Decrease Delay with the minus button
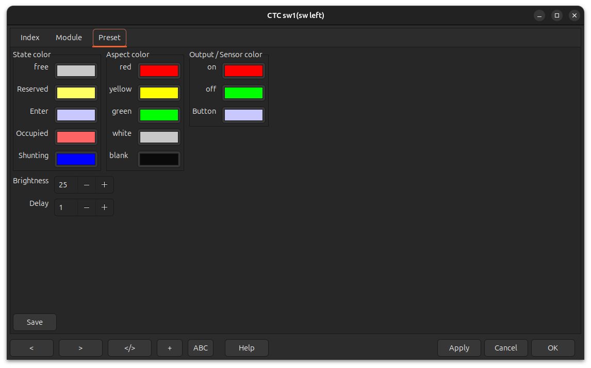Screen dimensions: 591x368 (x=87, y=207)
